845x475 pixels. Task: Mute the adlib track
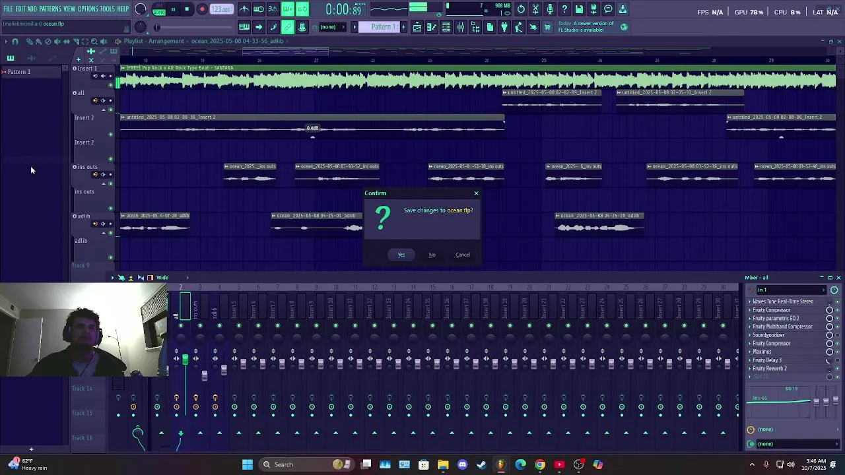point(110,233)
